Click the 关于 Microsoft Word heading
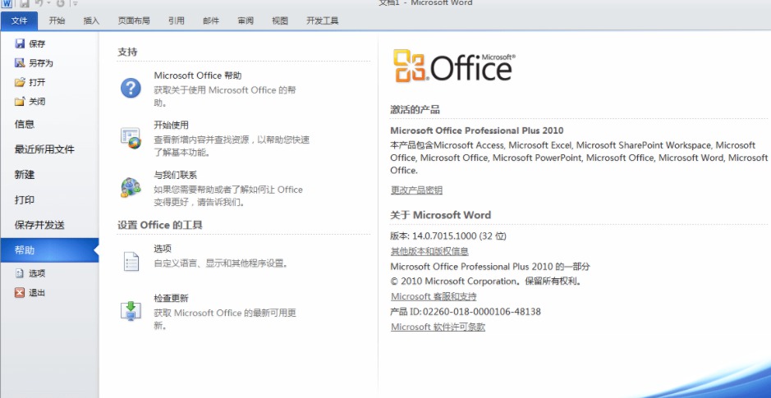Image resolution: width=771 pixels, height=398 pixels. click(x=441, y=215)
